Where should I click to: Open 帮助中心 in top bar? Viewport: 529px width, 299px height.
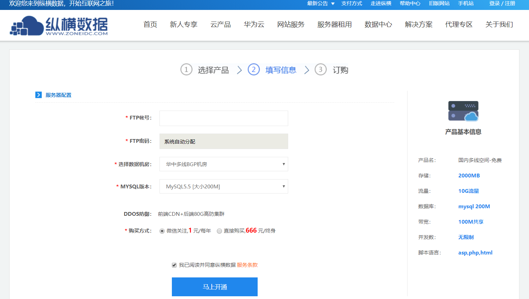point(410,3)
